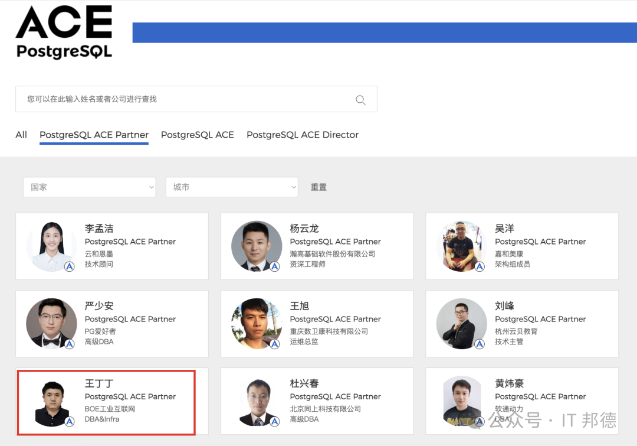Open the 国家 country dropdown
This screenshot has width=637, height=446.
[x=90, y=187]
